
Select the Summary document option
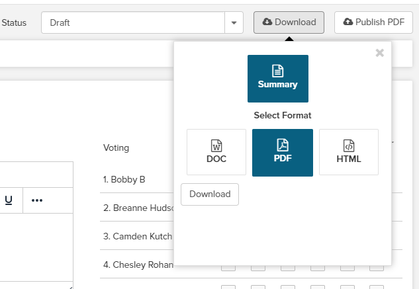click(277, 79)
